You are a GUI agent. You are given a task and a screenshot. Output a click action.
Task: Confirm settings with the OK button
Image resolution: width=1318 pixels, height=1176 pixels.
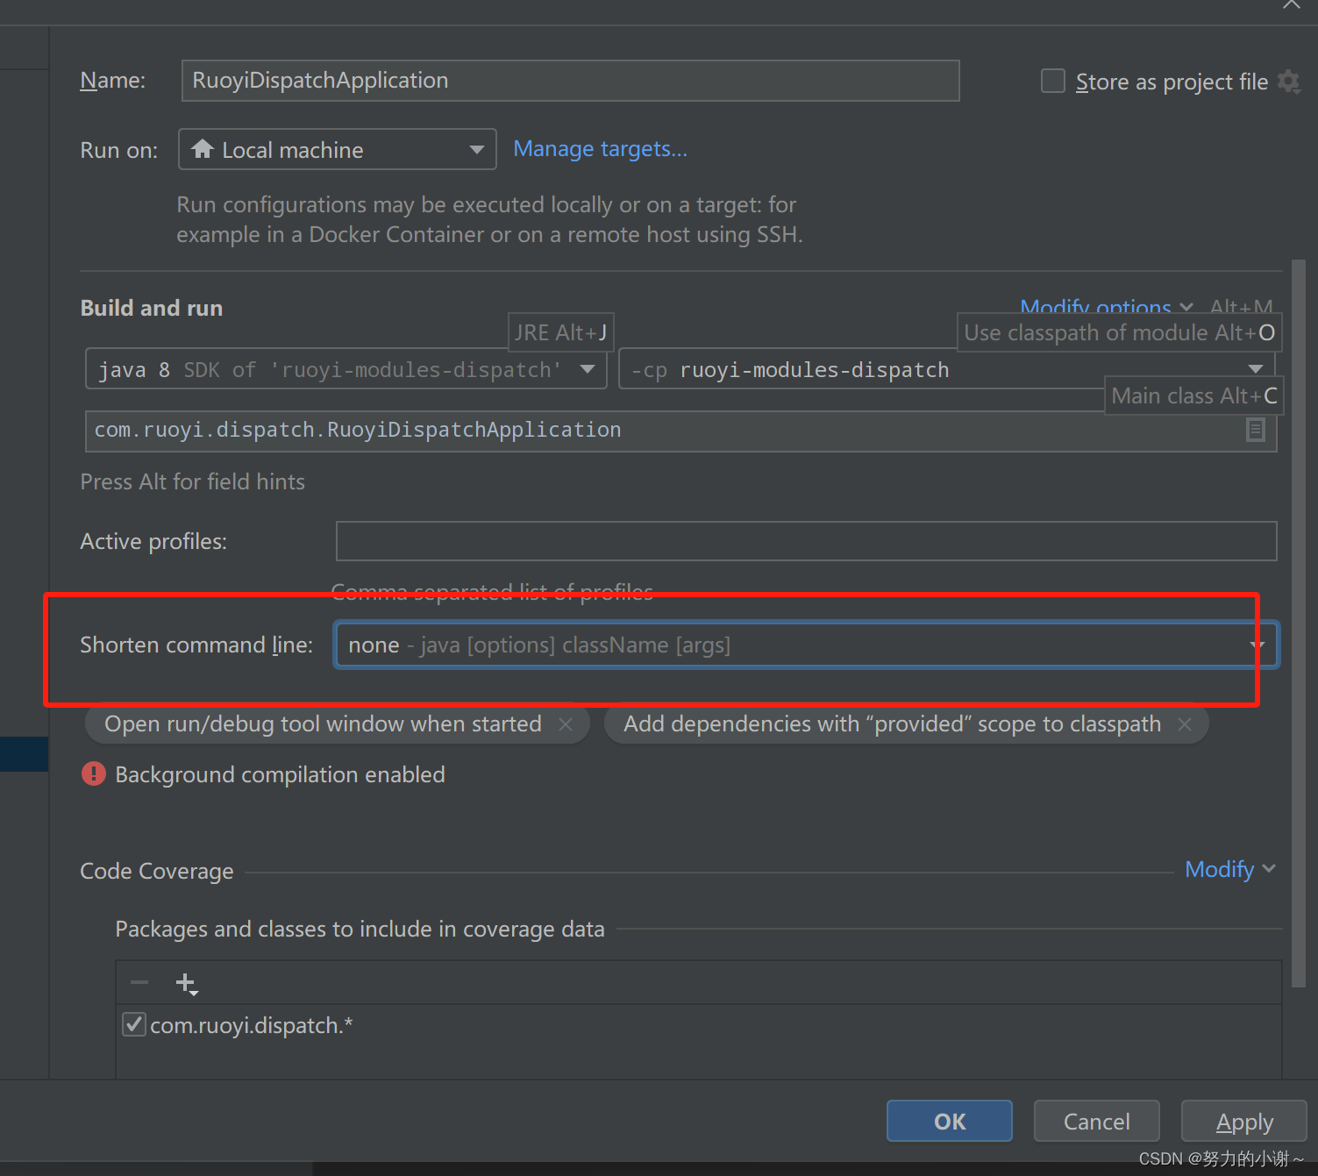point(949,1121)
